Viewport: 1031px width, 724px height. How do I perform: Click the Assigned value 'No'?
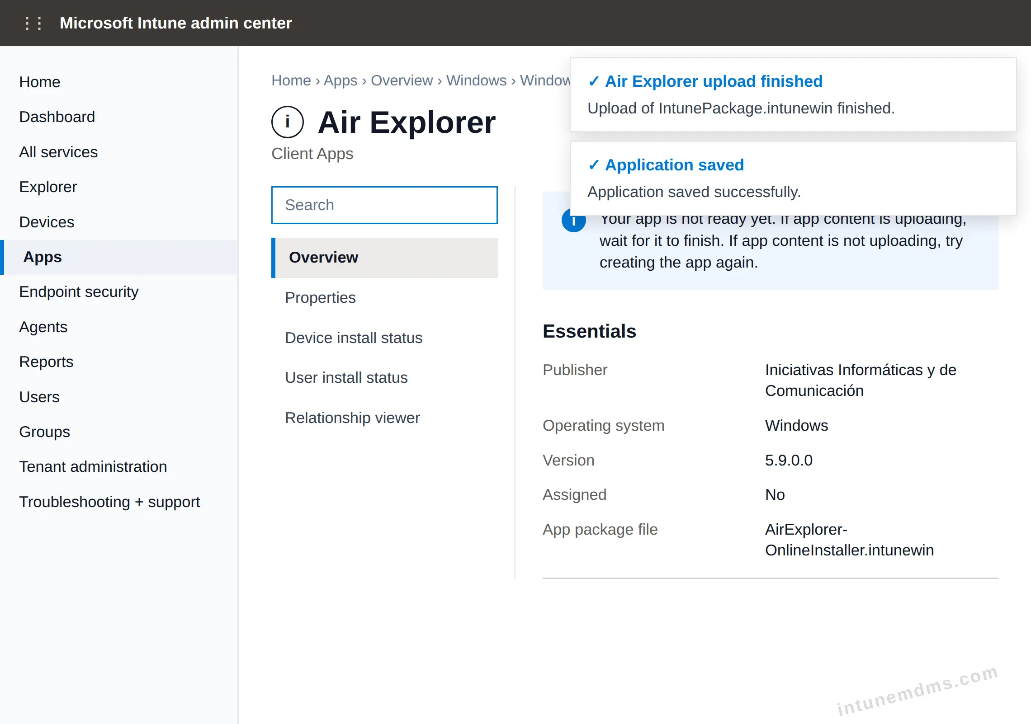[775, 495]
